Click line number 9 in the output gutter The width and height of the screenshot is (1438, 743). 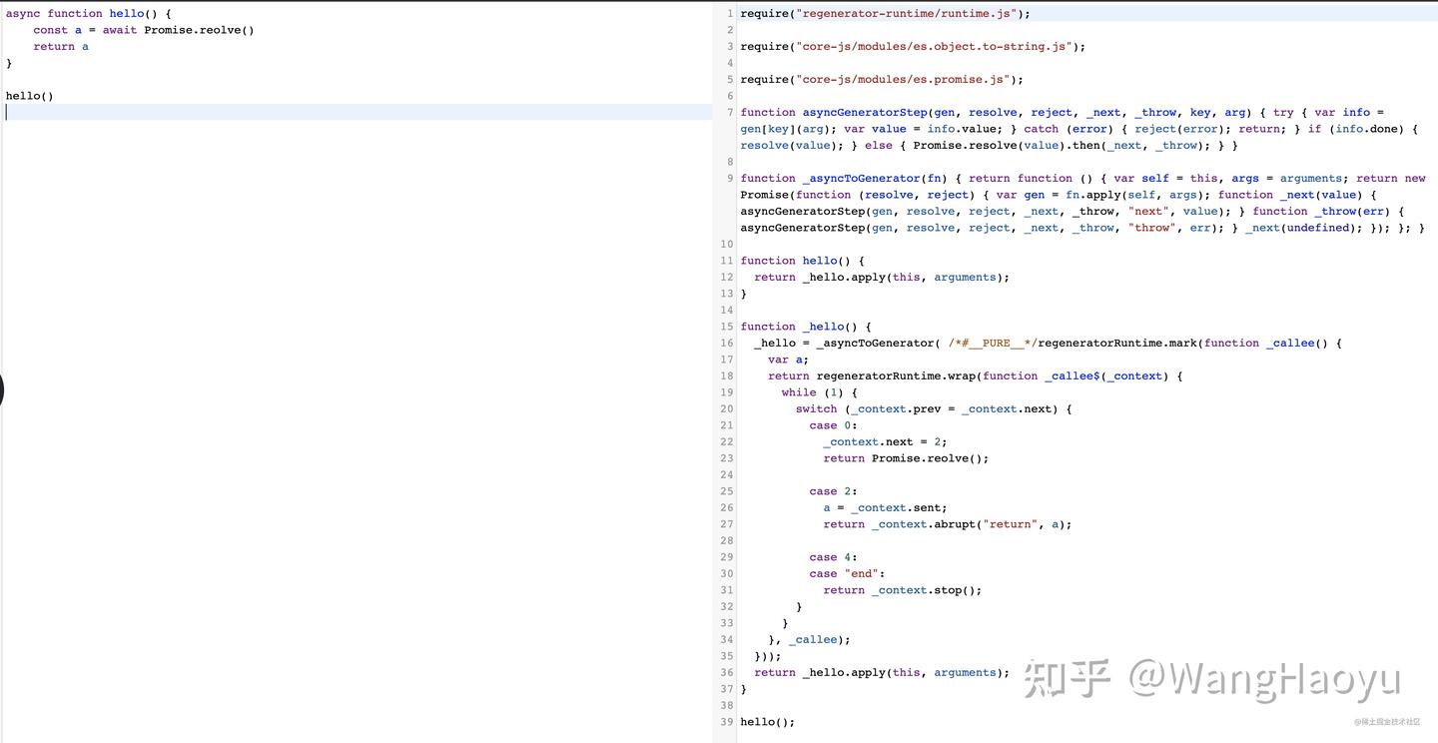730,179
